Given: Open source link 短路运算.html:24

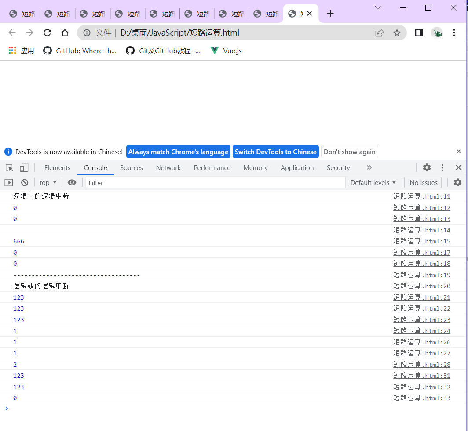Looking at the screenshot, I should click(x=421, y=331).
